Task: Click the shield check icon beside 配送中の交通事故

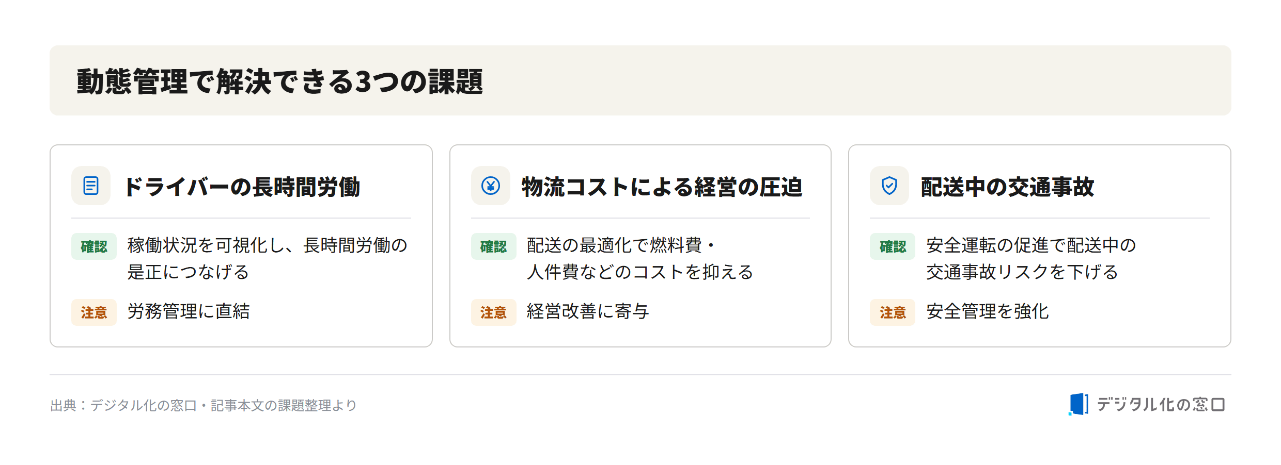Action: (x=889, y=186)
